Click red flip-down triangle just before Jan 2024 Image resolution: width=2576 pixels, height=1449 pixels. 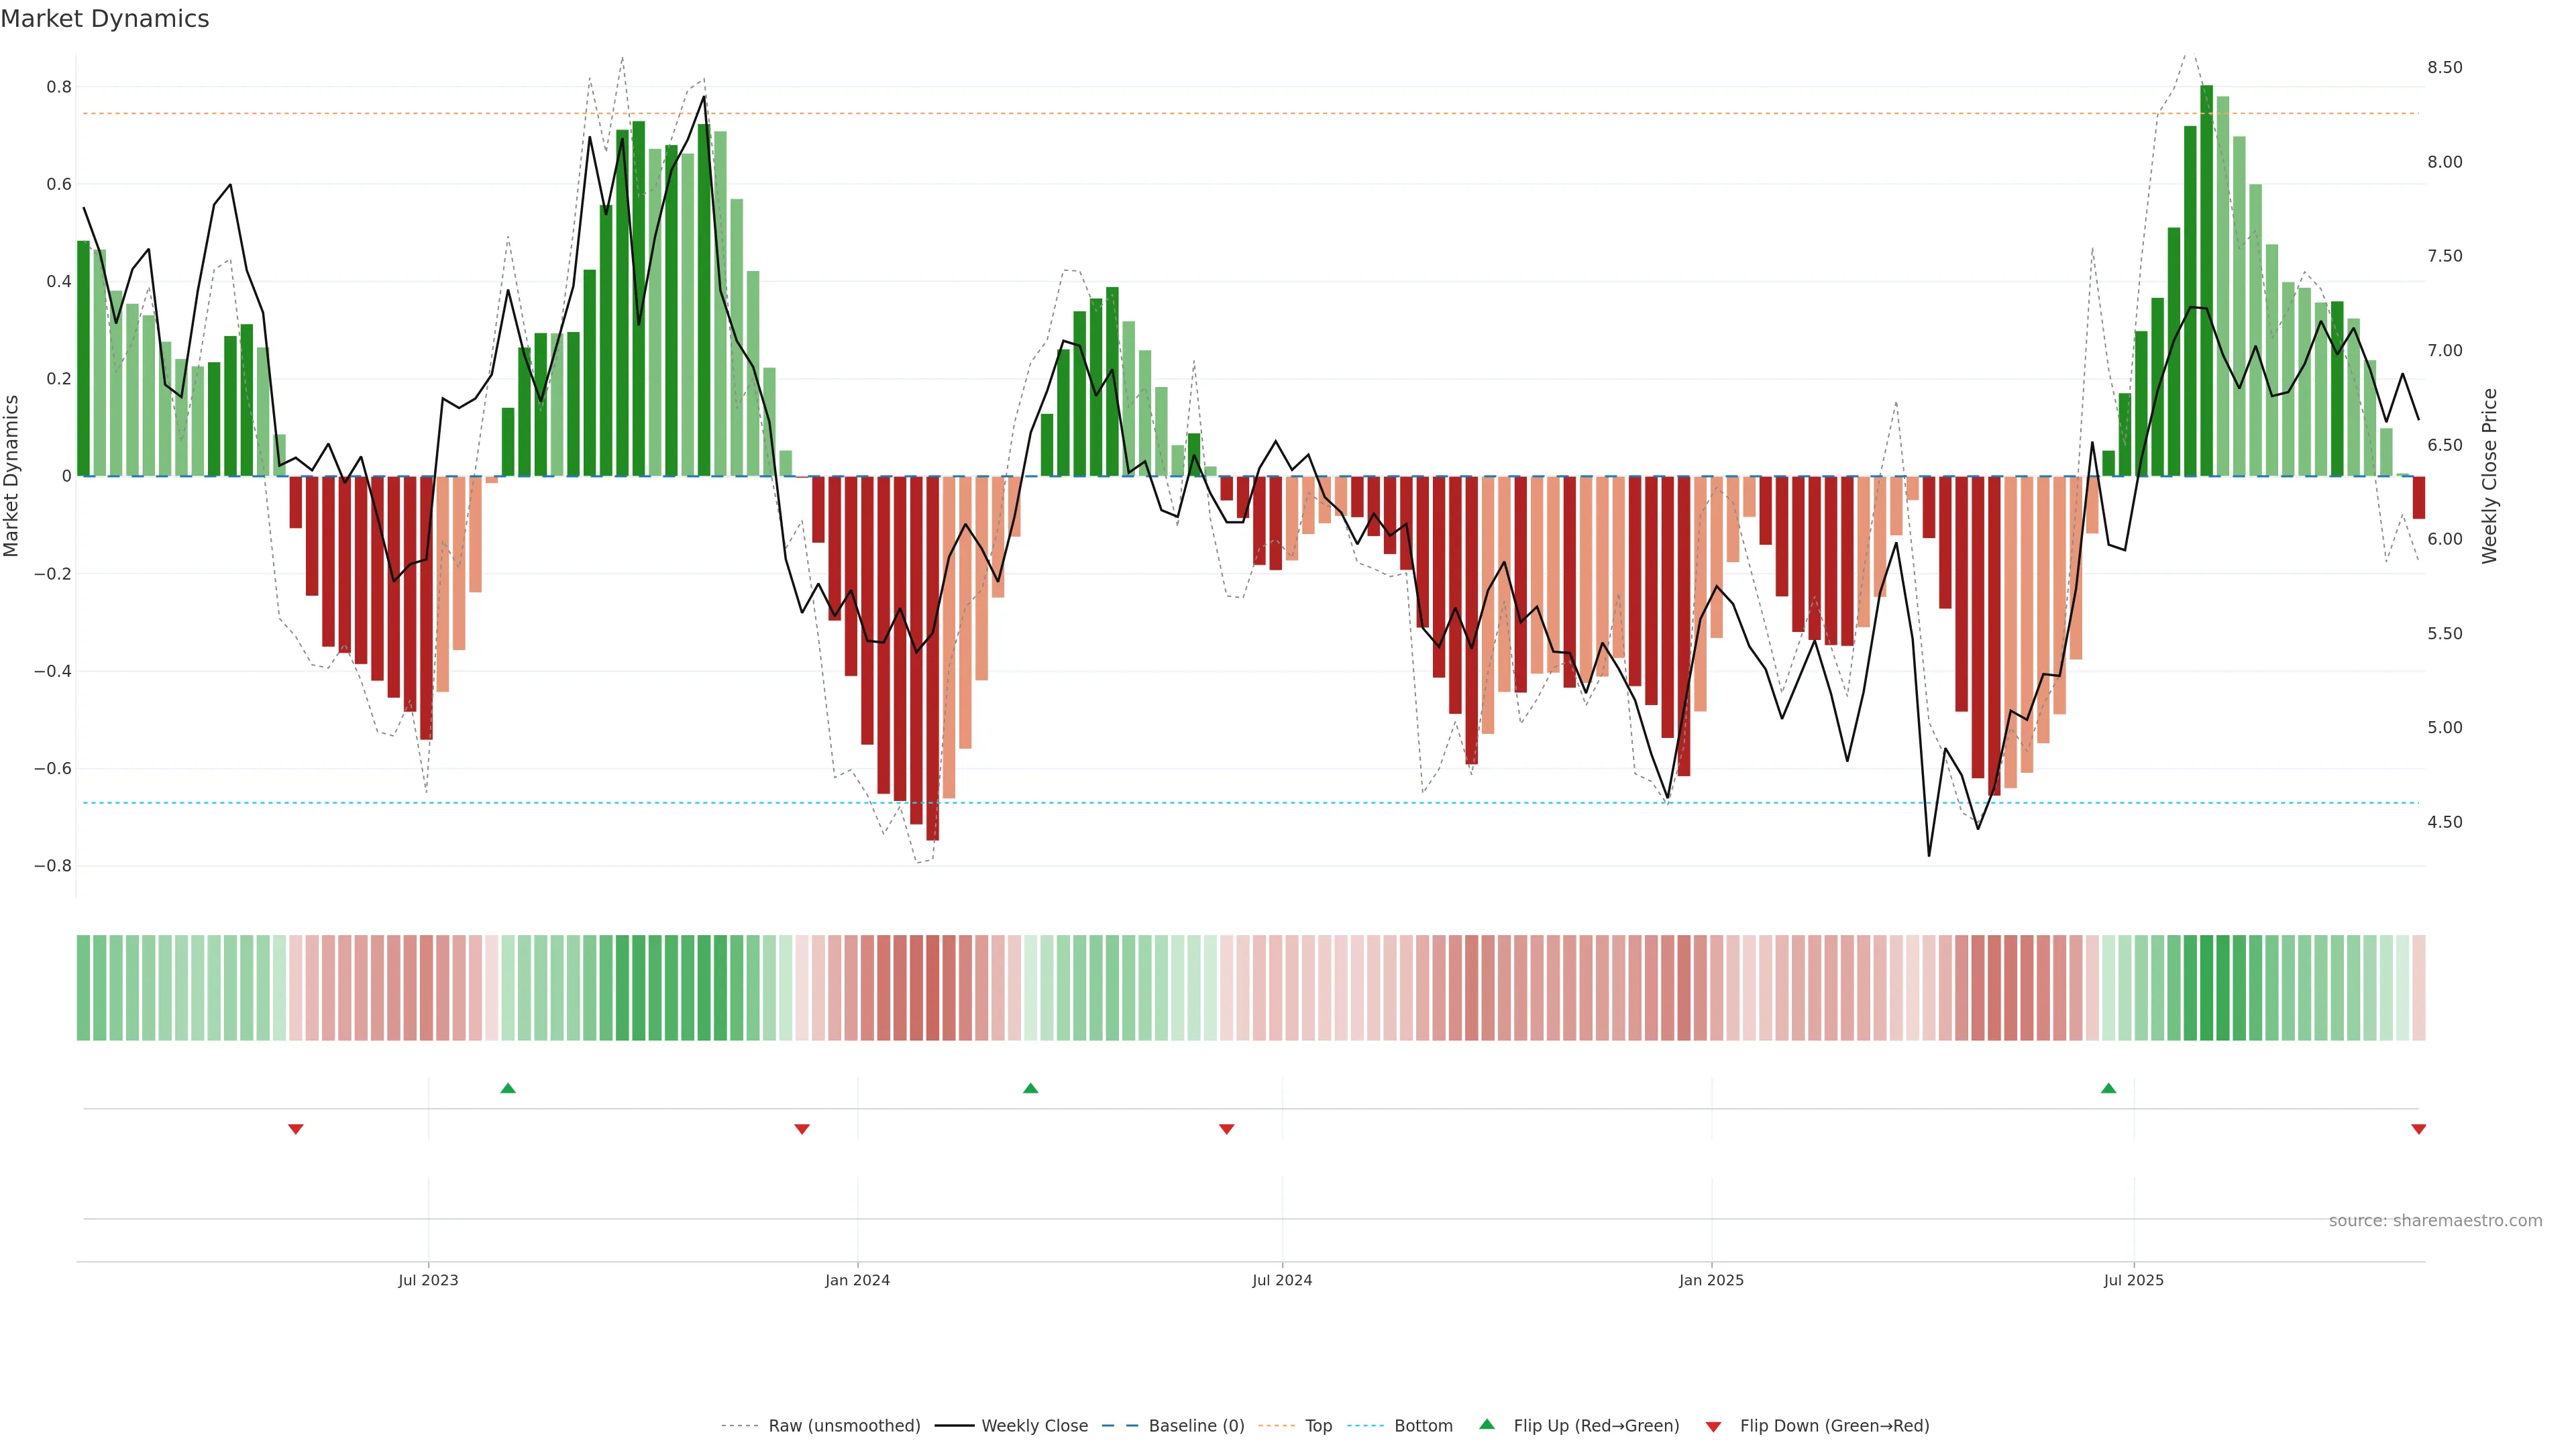tap(802, 1129)
